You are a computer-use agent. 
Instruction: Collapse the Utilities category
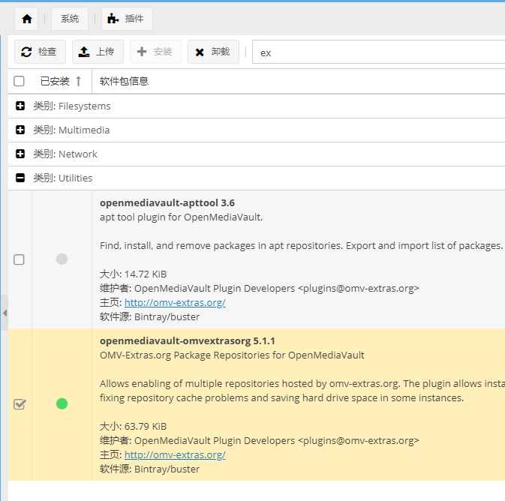(20, 178)
